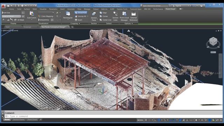Switch to the Start file tab

(7, 27)
